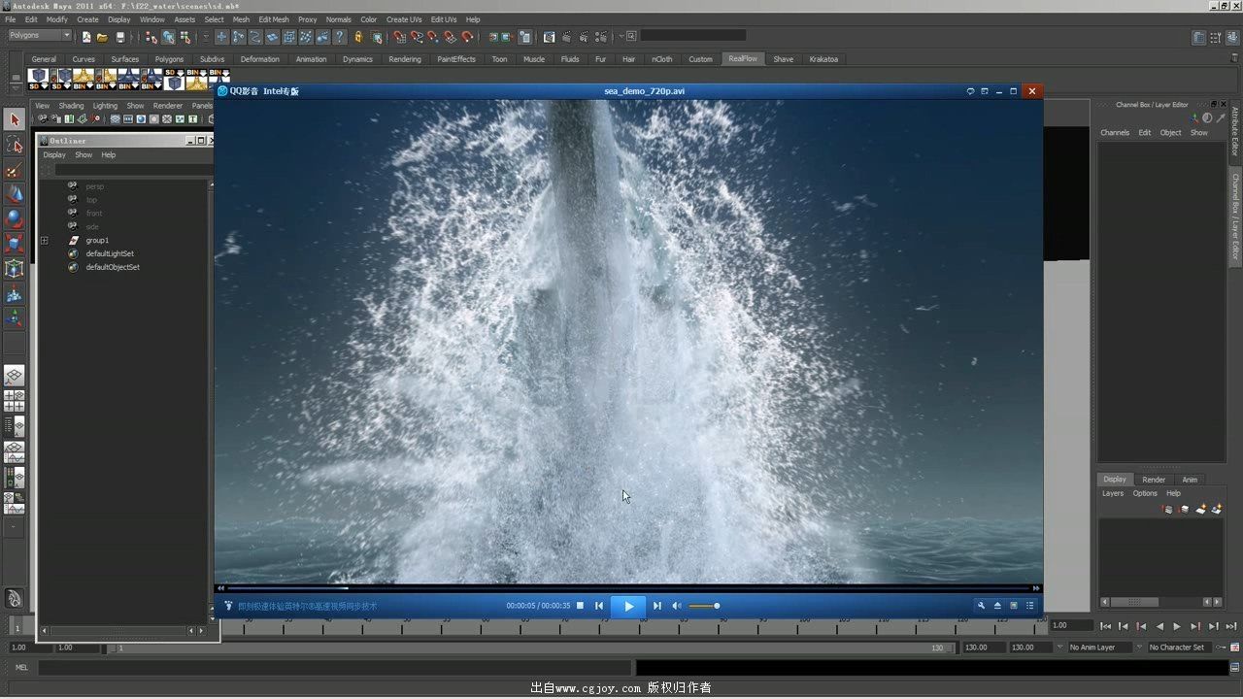Play the sea_demo_720p.avi video
Viewport: 1243px width, 699px height.
(x=628, y=606)
